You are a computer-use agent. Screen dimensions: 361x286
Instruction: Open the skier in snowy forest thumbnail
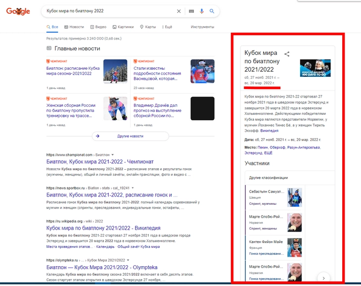pyautogui.click(x=115, y=71)
